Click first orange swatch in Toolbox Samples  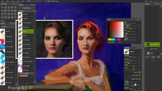[19, 76]
